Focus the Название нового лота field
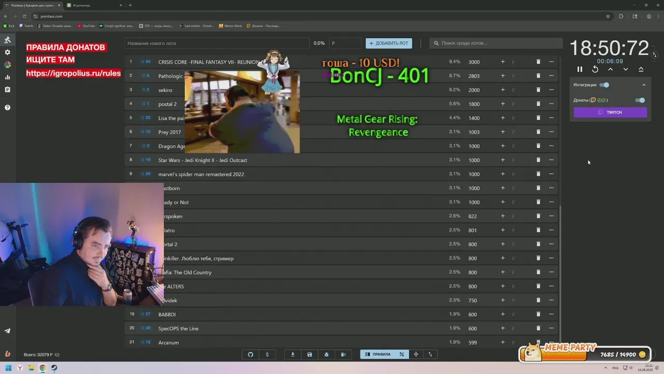Viewport: 664px width, 374px height. pos(217,43)
